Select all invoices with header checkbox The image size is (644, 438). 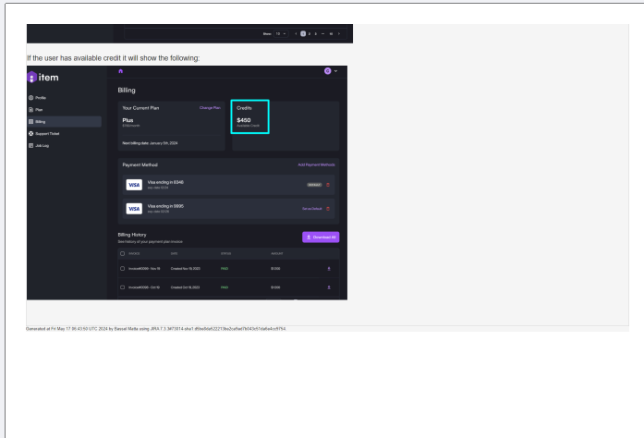[123, 253]
